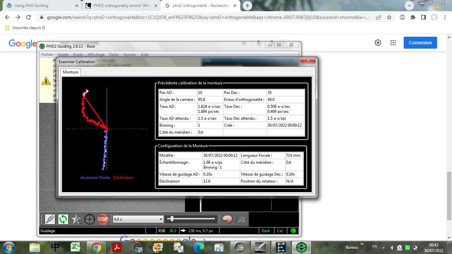Image resolution: width=452 pixels, height=254 pixels.
Task: Open camera settings wrench icon in PHD2
Action: (241, 219)
